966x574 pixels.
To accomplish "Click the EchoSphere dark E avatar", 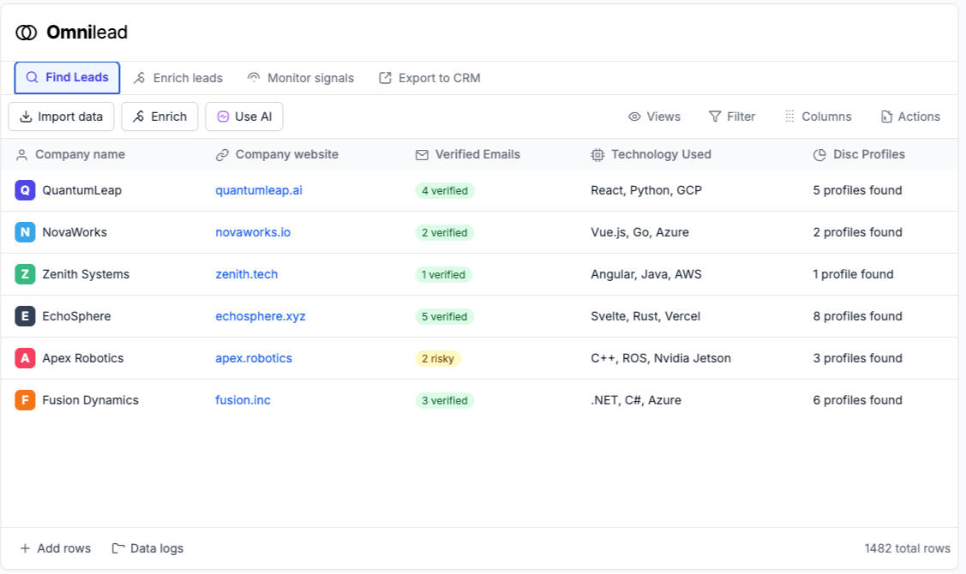I will (x=25, y=316).
